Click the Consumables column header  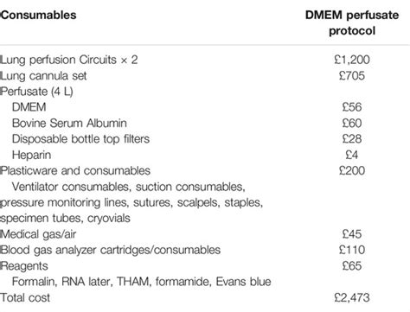pos(38,15)
